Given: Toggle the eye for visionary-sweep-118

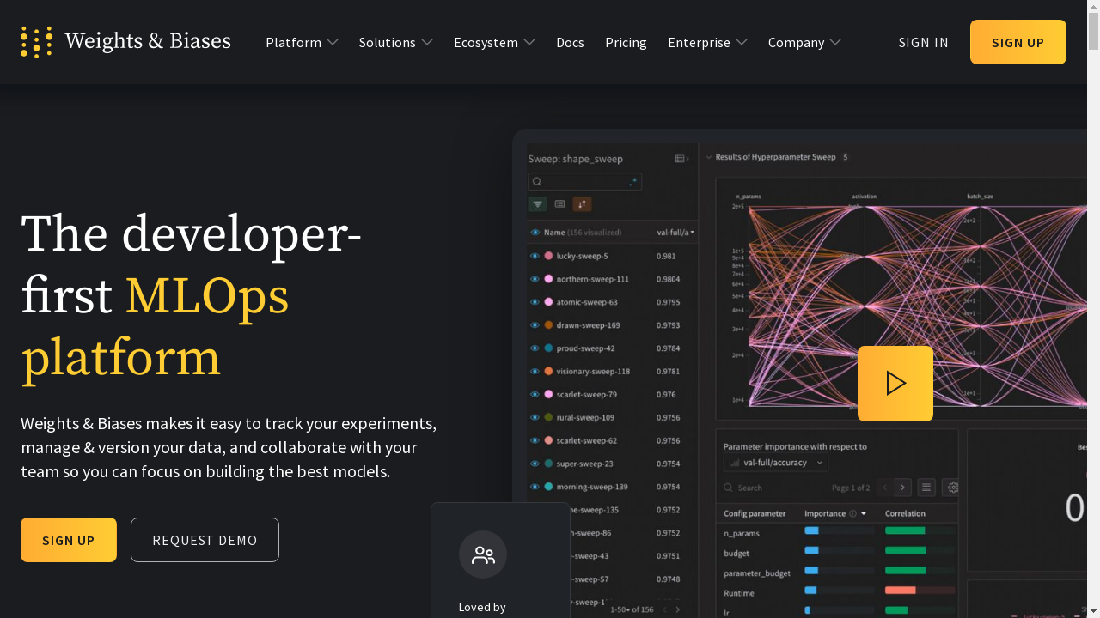Looking at the screenshot, I should [535, 372].
